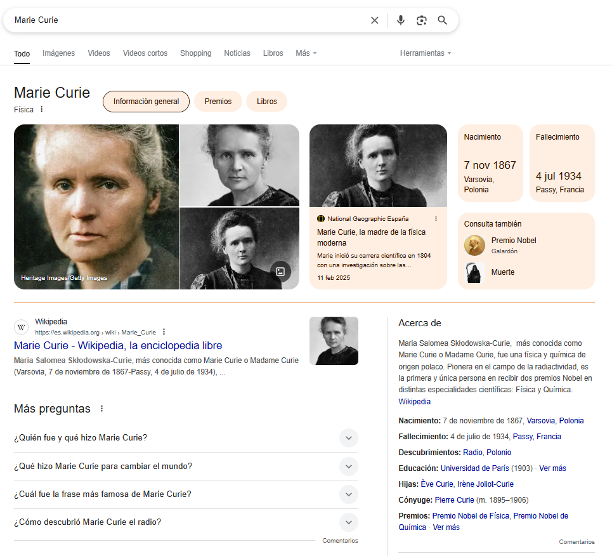Clear the search box text
The image size is (612, 556).
point(375,20)
